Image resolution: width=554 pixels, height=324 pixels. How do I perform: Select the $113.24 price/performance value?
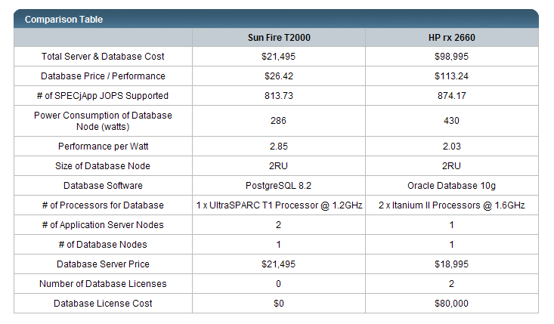[x=451, y=76]
